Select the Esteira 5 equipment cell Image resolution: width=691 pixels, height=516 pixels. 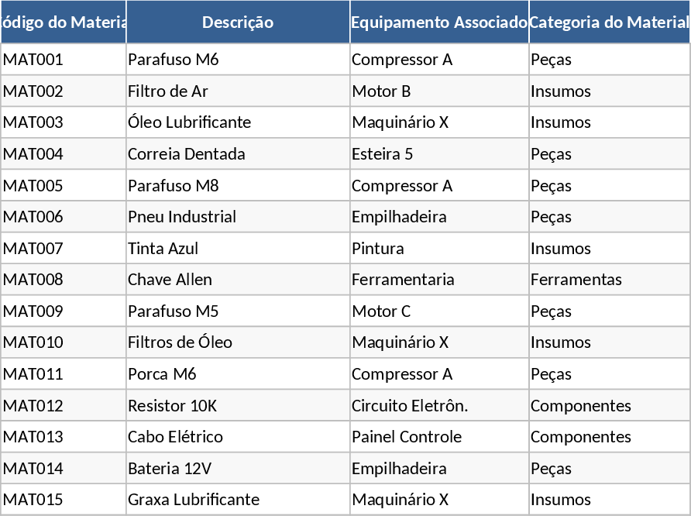[439, 154]
